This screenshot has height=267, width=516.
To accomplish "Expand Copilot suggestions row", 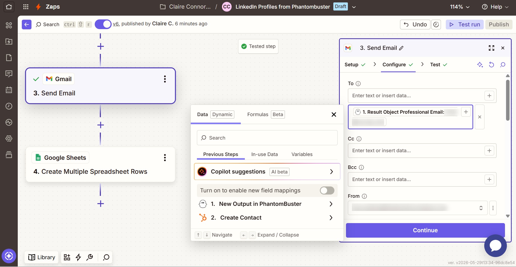I will point(267,172).
